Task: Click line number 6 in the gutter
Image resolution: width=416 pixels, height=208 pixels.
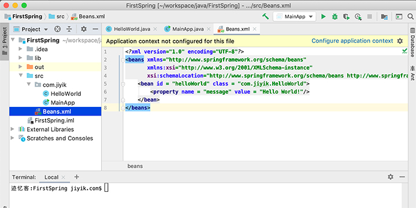Action: click(x=105, y=92)
